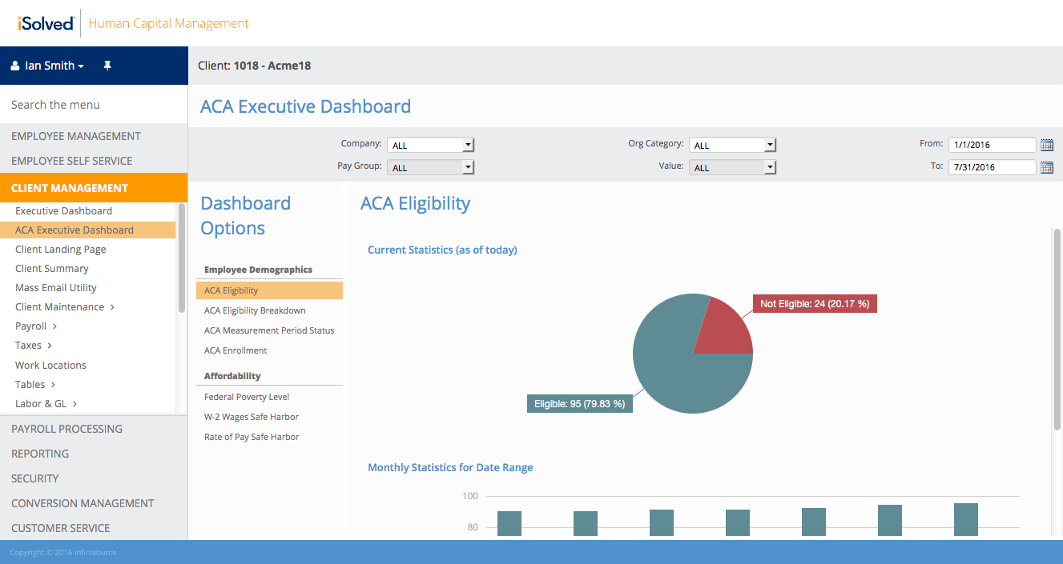Open the To date calendar picker
Viewport: 1063px width, 564px height.
pos(1048,166)
